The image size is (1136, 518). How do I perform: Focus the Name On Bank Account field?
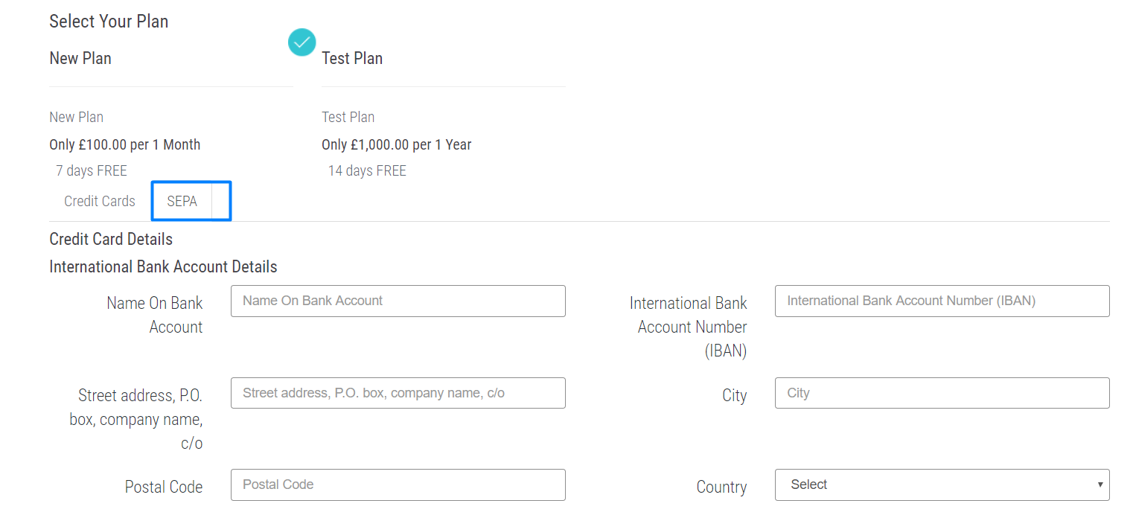(398, 301)
